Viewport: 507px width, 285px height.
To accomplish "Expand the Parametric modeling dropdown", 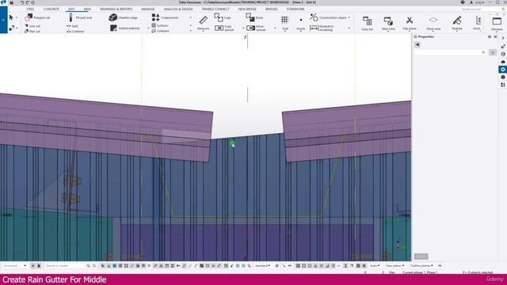I will pos(349,28).
